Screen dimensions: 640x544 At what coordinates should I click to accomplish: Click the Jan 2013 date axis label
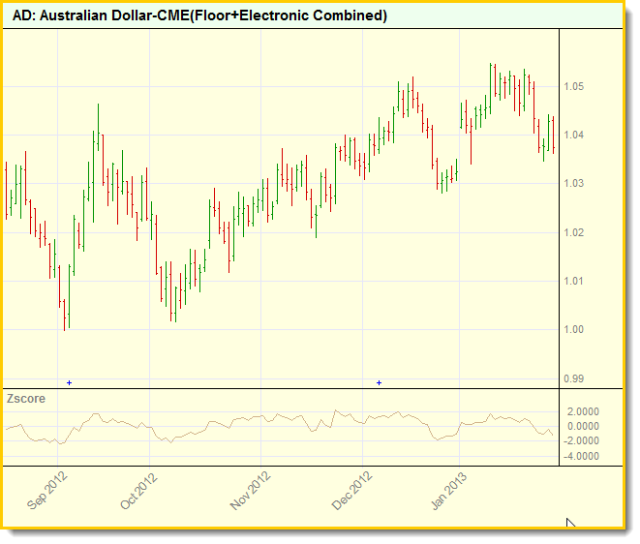[x=450, y=491]
